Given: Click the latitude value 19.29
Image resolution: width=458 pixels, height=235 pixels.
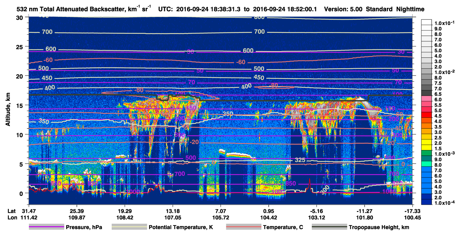Looking at the screenshot, I should click(124, 210).
